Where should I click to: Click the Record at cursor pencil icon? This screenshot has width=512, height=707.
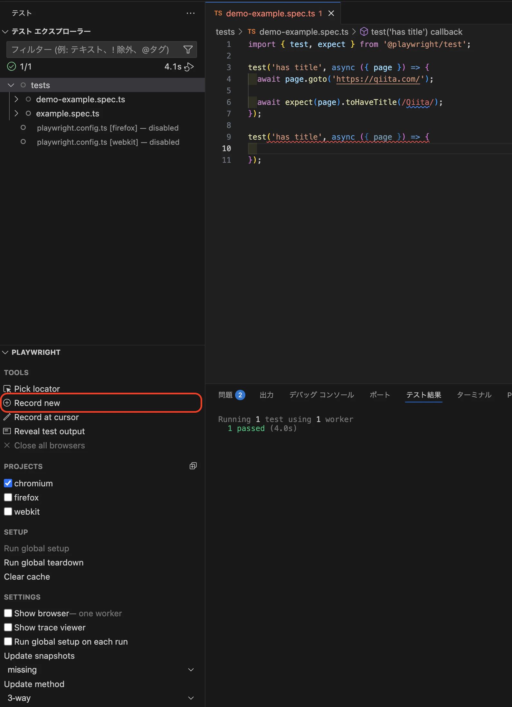pyautogui.click(x=7, y=417)
